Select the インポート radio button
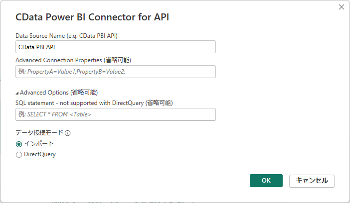The height and width of the screenshot is (203, 350). (x=19, y=144)
